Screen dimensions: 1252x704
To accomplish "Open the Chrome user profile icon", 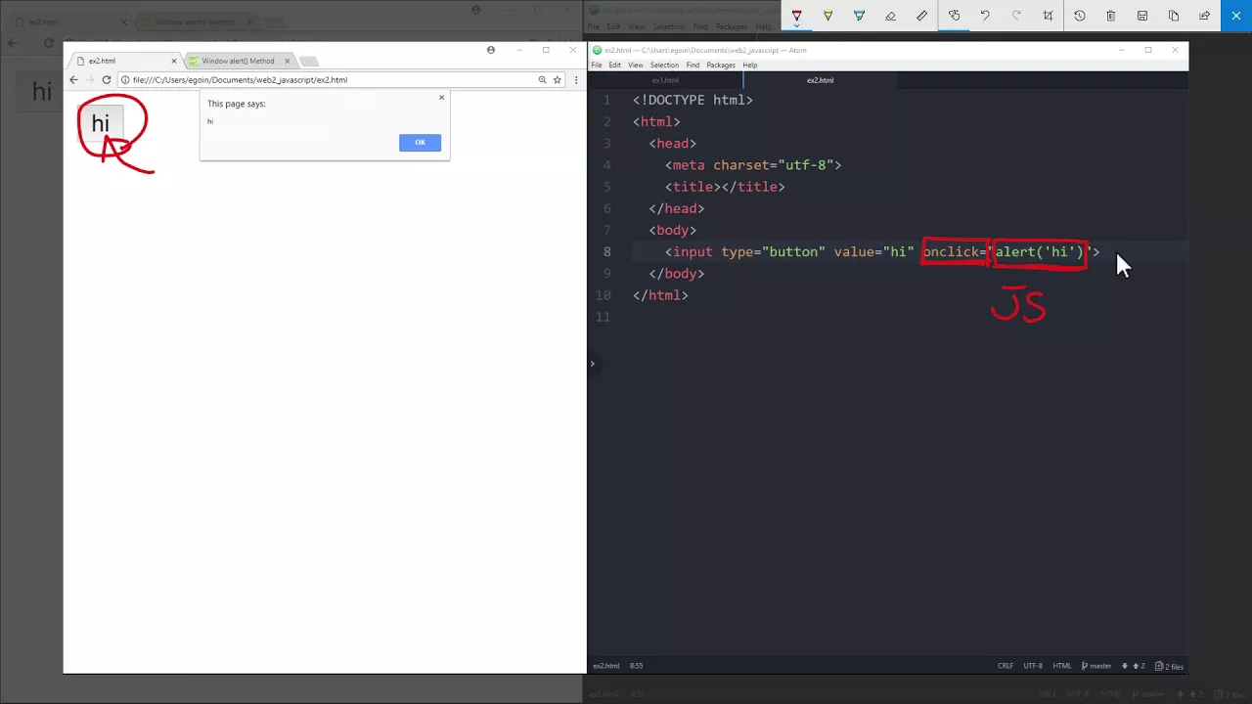I will (491, 50).
